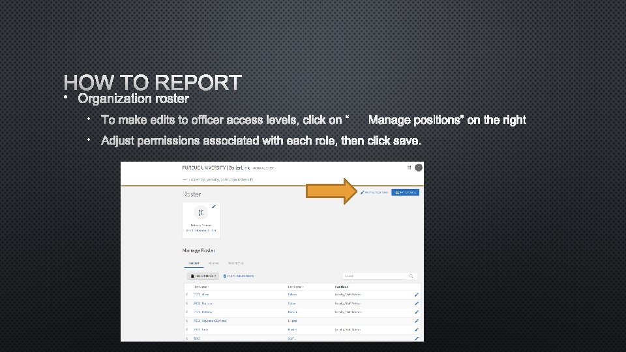626x352 pixels.
Task: Click the Manage Roster section heading
Action: pyautogui.click(x=198, y=250)
